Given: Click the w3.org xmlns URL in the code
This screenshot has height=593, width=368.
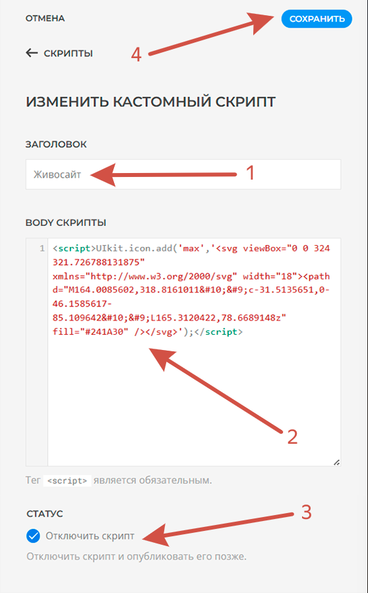Looking at the screenshot, I should click(166, 277).
